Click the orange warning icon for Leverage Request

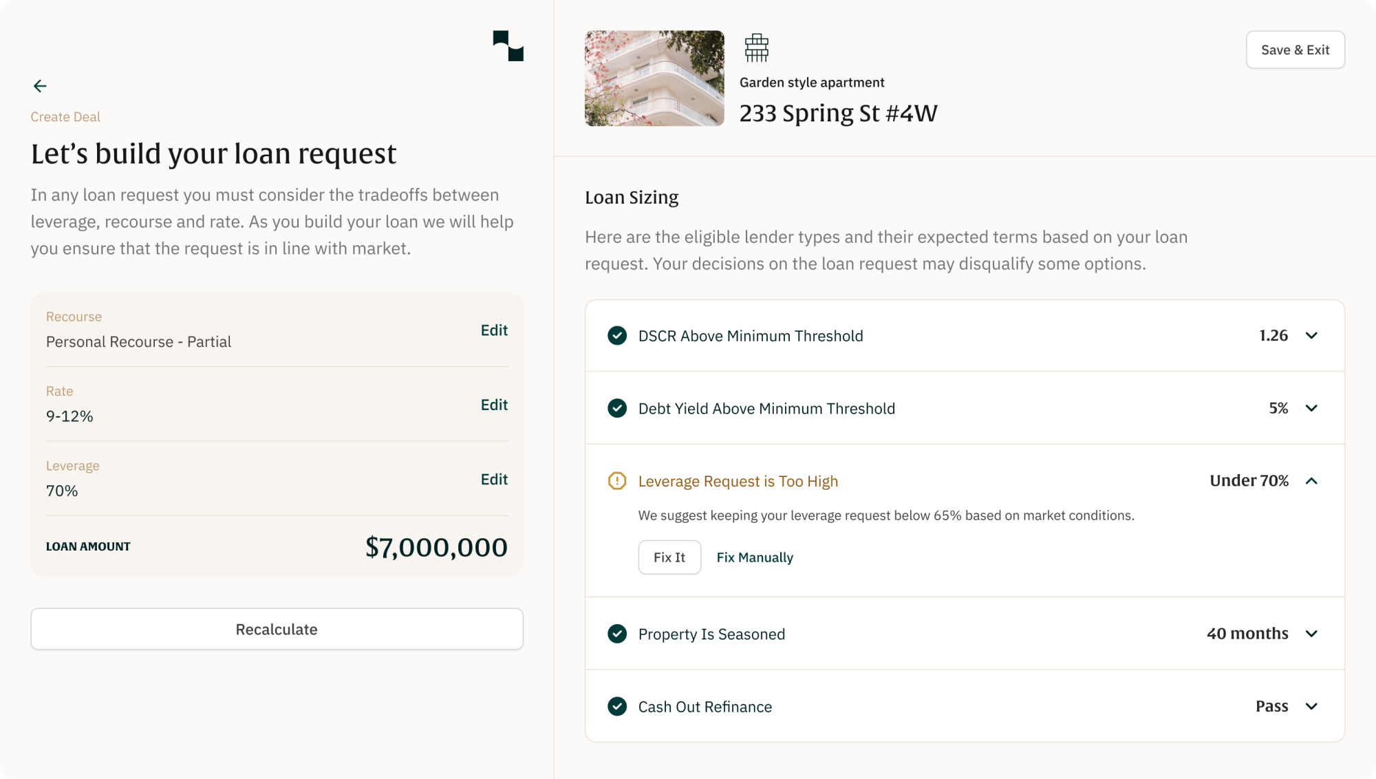coord(617,481)
